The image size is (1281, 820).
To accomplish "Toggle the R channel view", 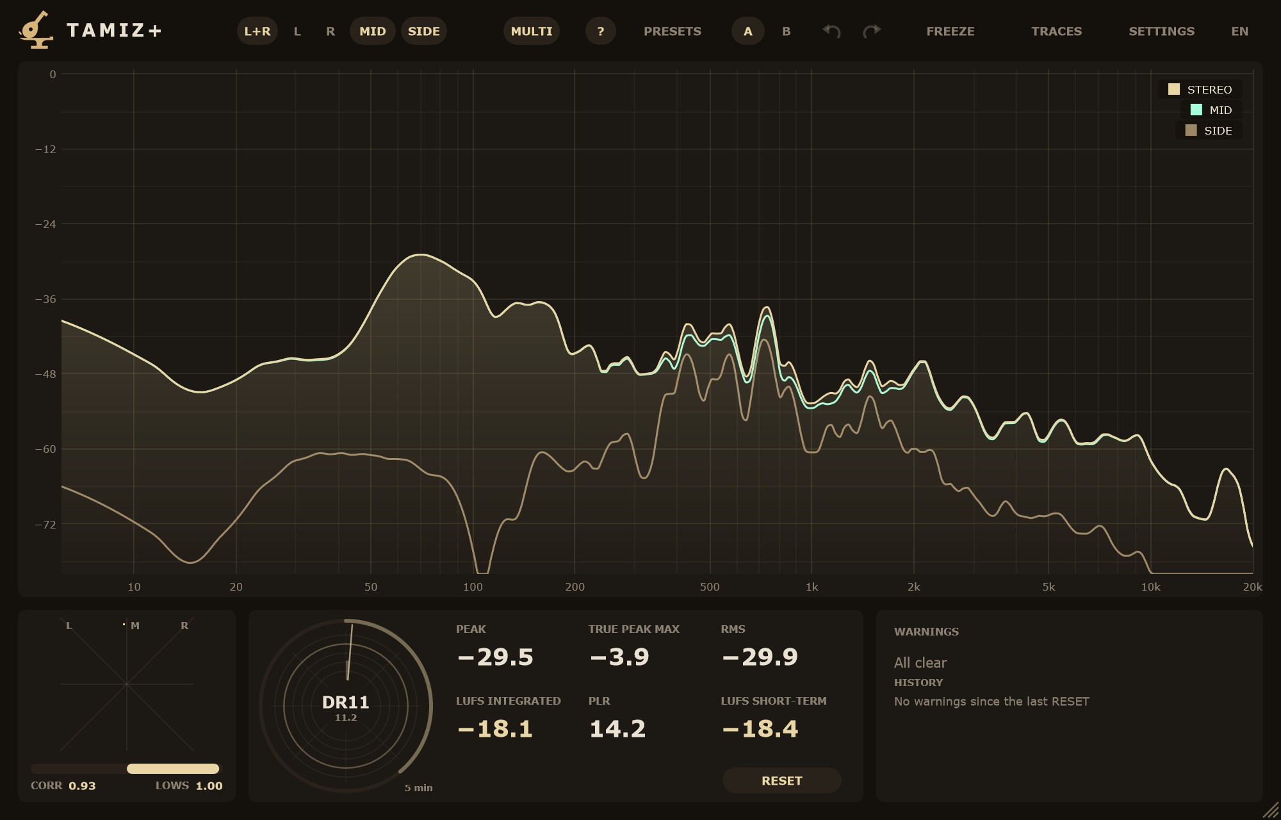I will click(330, 31).
